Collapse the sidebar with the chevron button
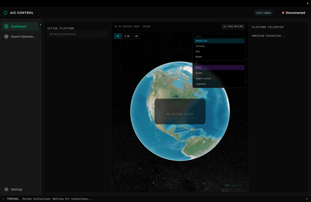This screenshot has width=311, height=202. pyautogui.click(x=40, y=25)
